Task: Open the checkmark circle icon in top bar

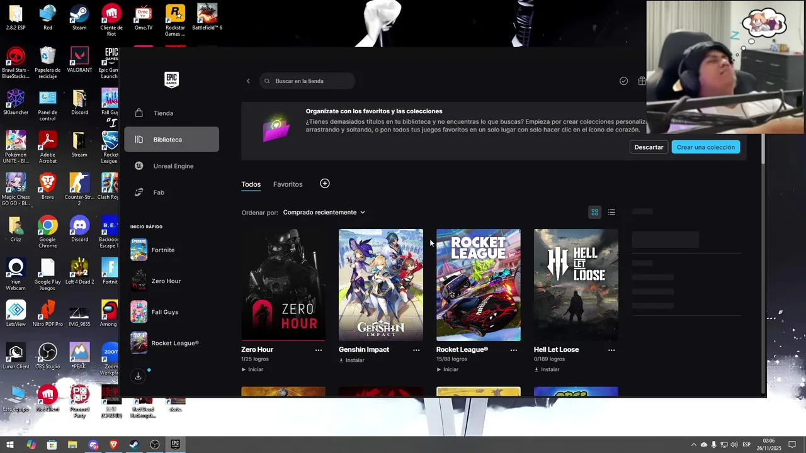Action: tap(623, 81)
